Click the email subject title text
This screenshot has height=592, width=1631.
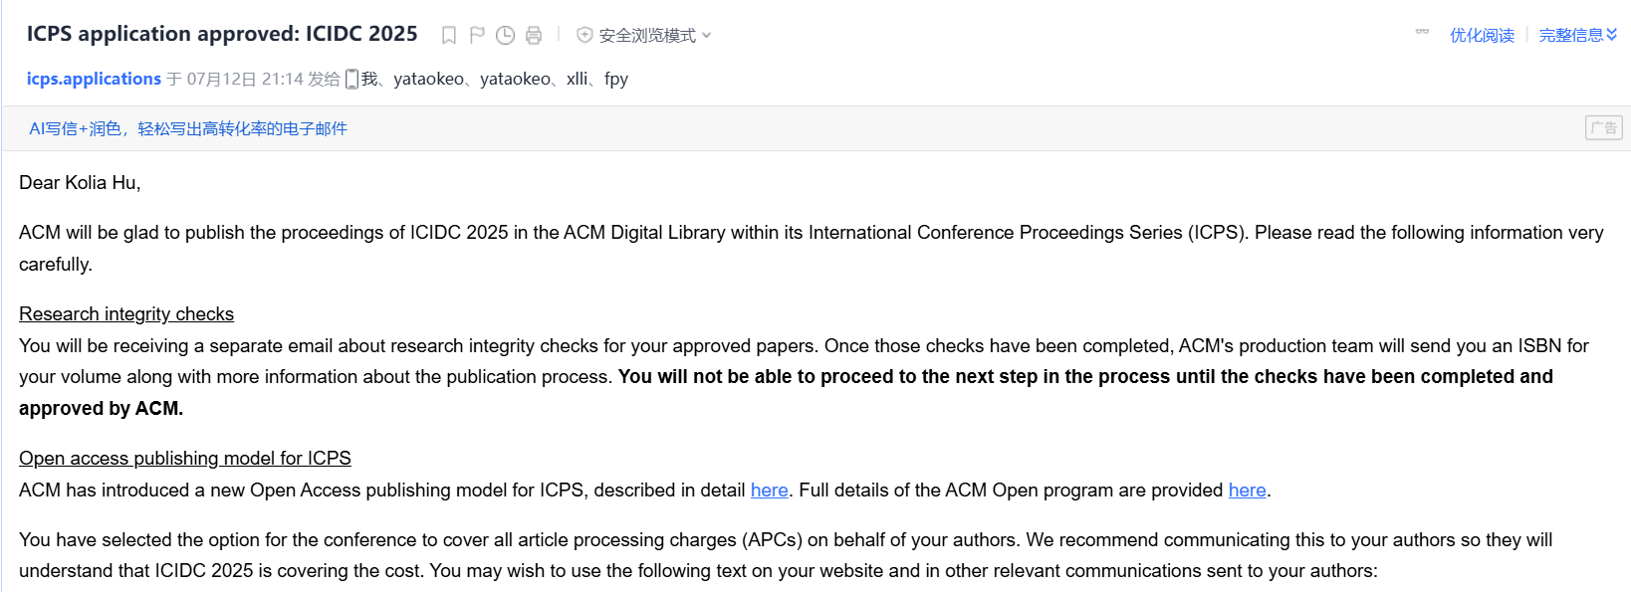222,34
